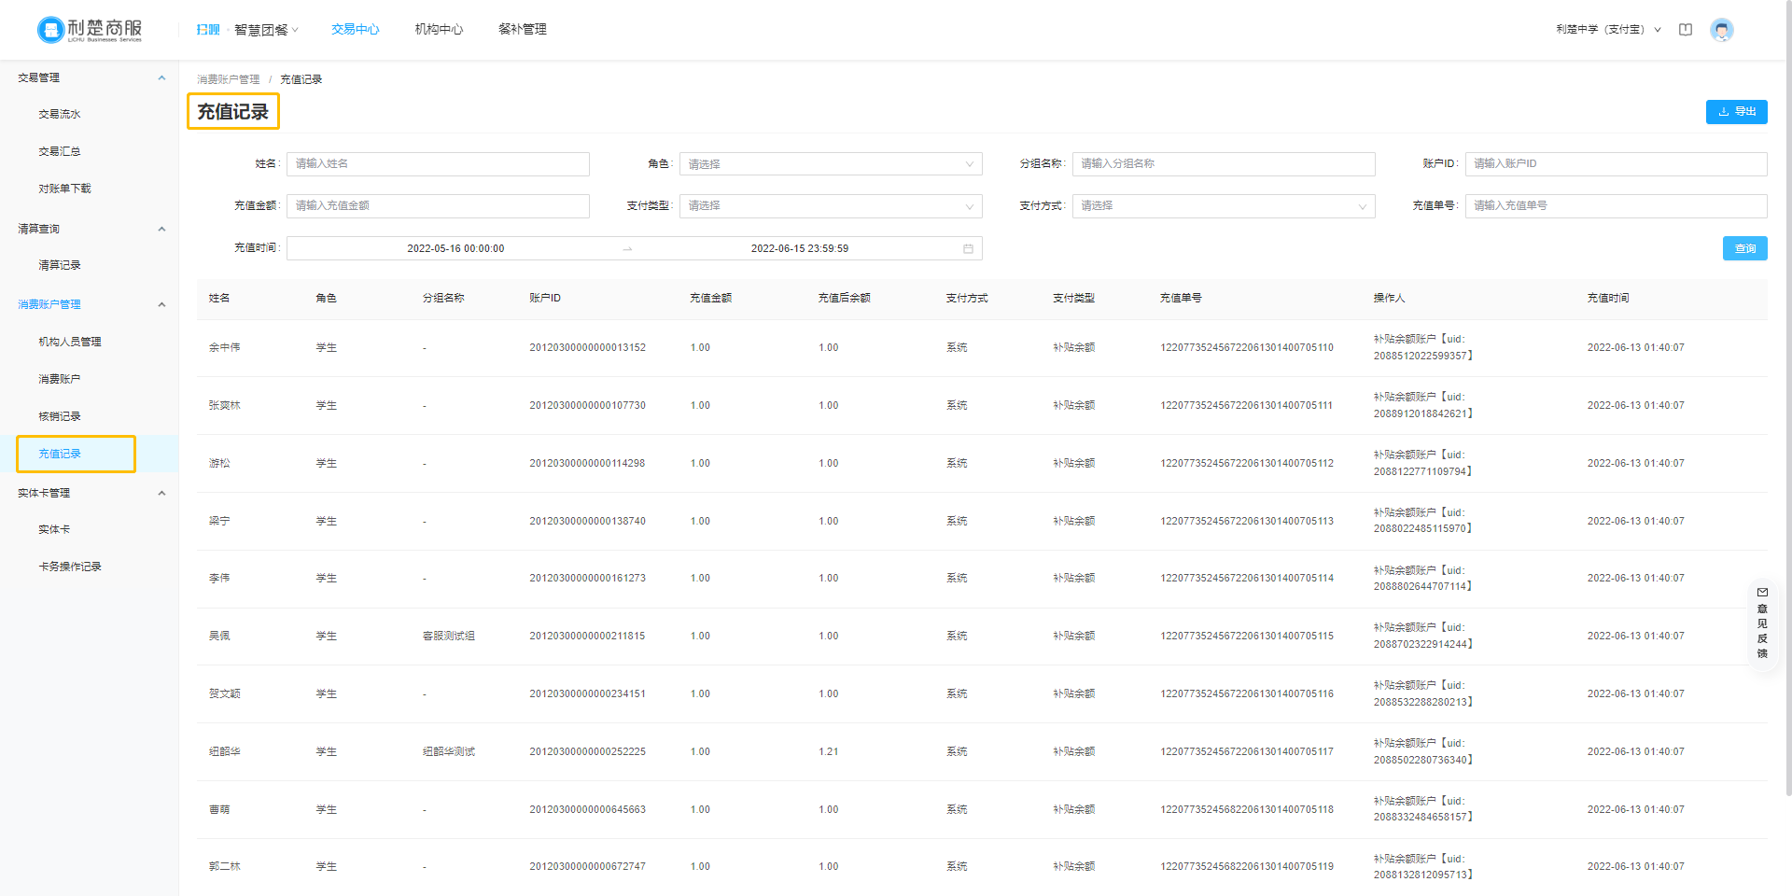Click the 消费账户管理 breadcrumb link
Image resolution: width=1792 pixels, height=896 pixels.
(229, 79)
